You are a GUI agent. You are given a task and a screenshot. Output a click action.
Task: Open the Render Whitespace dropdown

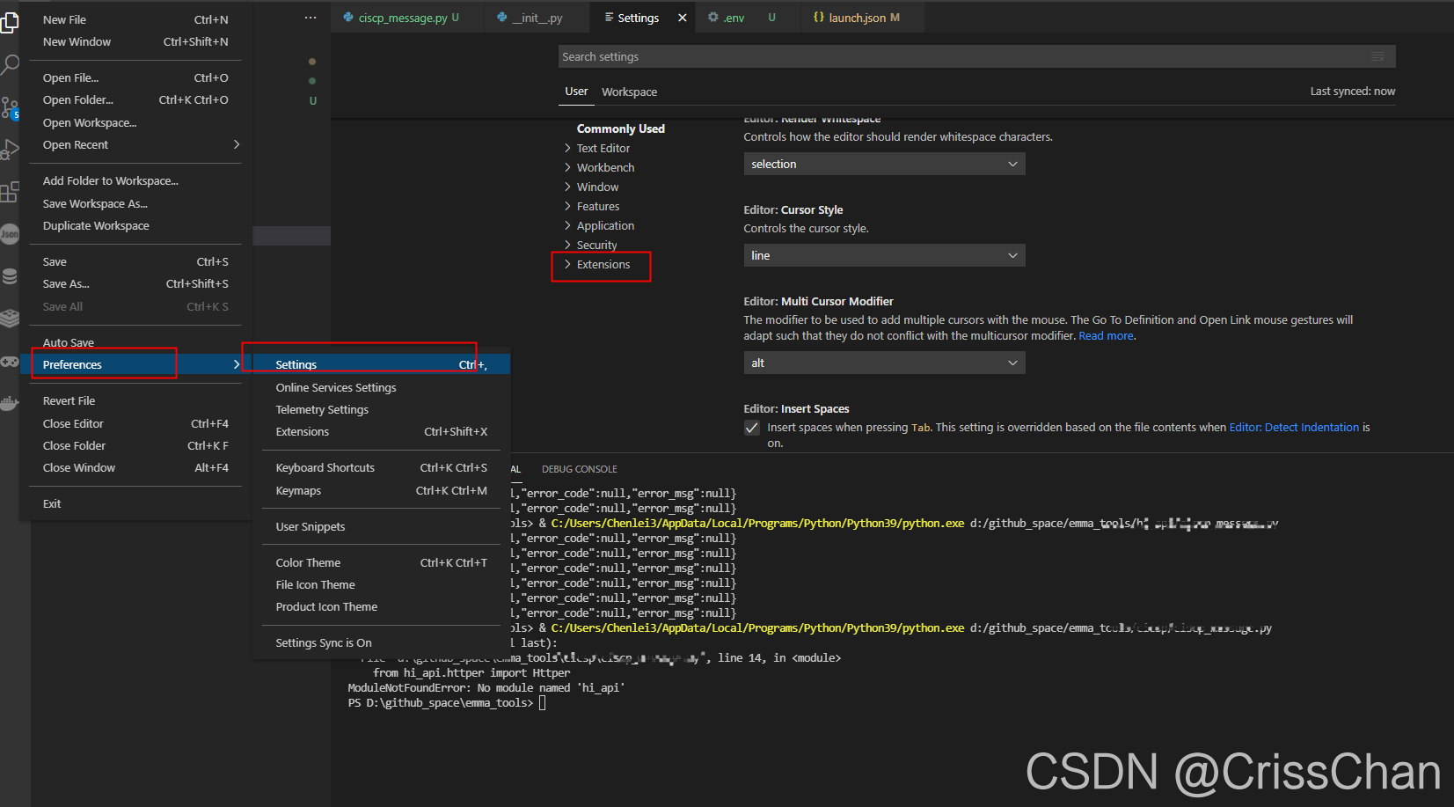pos(883,164)
